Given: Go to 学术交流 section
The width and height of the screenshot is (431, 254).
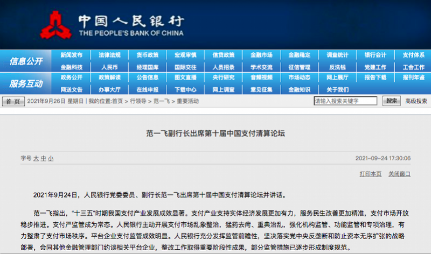Looking at the screenshot, I should [261, 67].
